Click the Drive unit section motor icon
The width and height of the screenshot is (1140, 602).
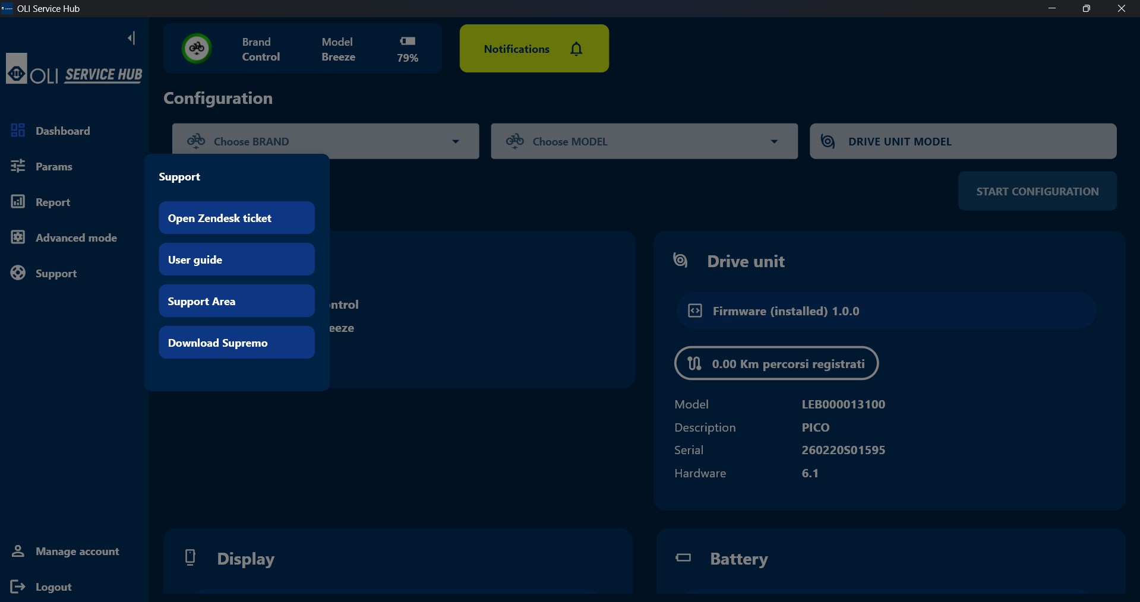coord(680,260)
